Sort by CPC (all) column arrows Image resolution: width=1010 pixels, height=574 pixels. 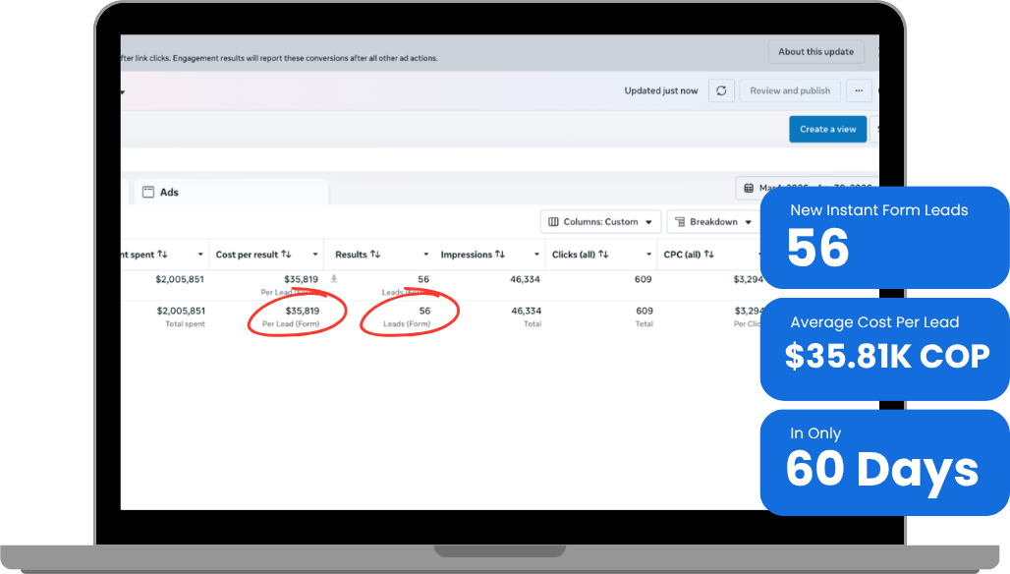708,255
